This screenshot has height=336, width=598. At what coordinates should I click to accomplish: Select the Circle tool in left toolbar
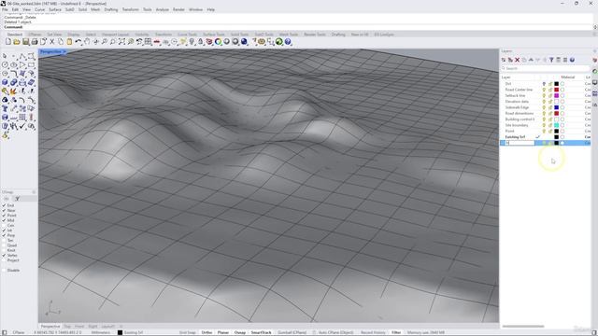point(5,64)
